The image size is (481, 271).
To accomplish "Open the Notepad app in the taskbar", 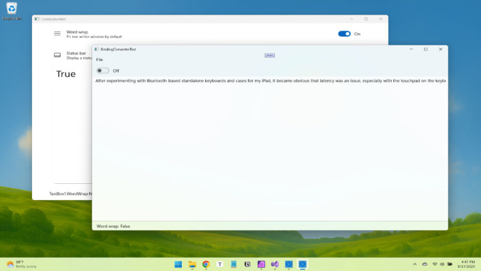I will [x=234, y=264].
